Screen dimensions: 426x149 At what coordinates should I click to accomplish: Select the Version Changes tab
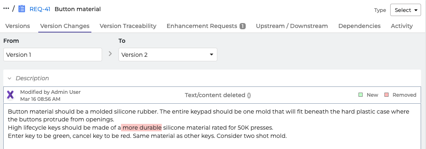[65, 26]
